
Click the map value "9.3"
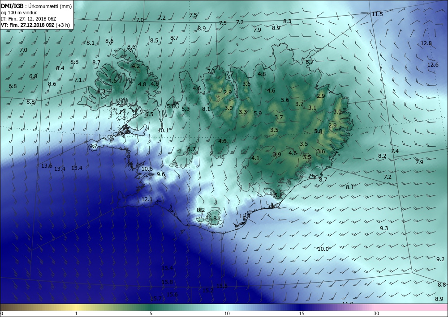pyautogui.click(x=384, y=228)
